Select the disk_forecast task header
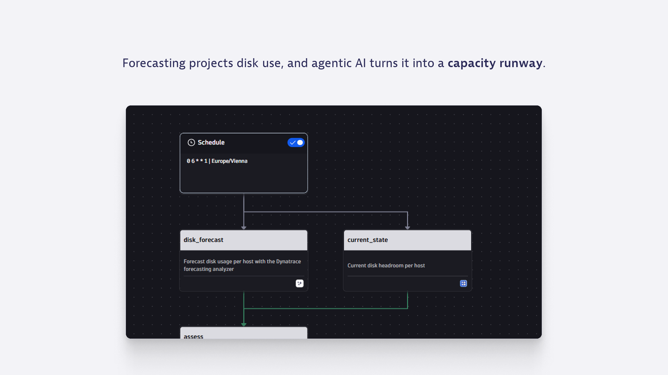The height and width of the screenshot is (375, 668). click(x=244, y=240)
